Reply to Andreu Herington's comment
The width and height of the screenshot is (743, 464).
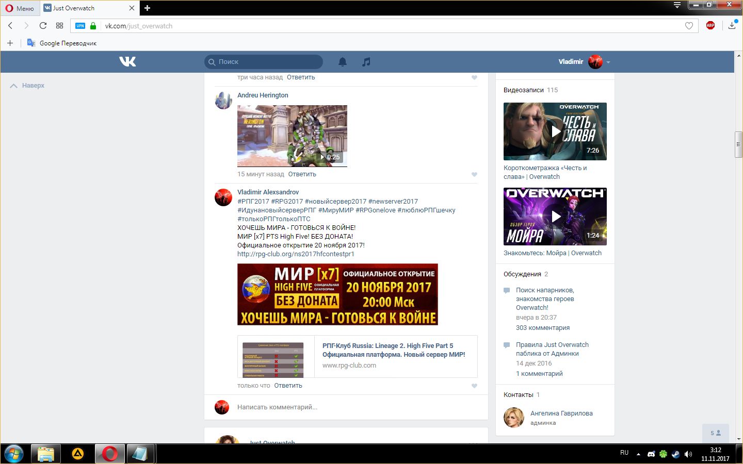tap(302, 174)
